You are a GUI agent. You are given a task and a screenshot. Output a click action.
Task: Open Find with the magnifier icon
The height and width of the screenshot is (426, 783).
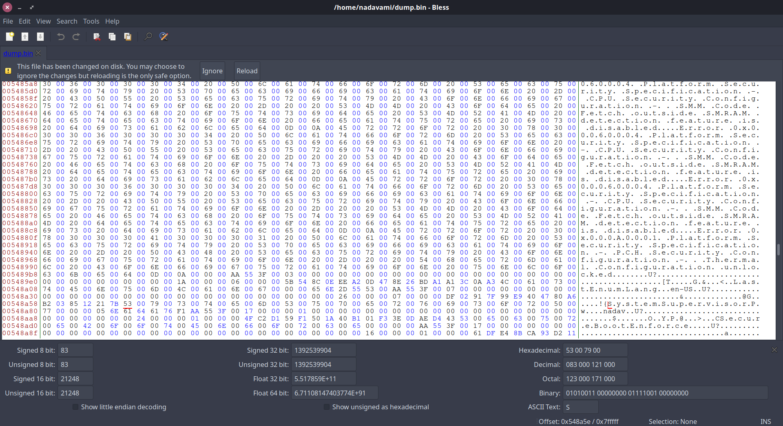click(148, 37)
